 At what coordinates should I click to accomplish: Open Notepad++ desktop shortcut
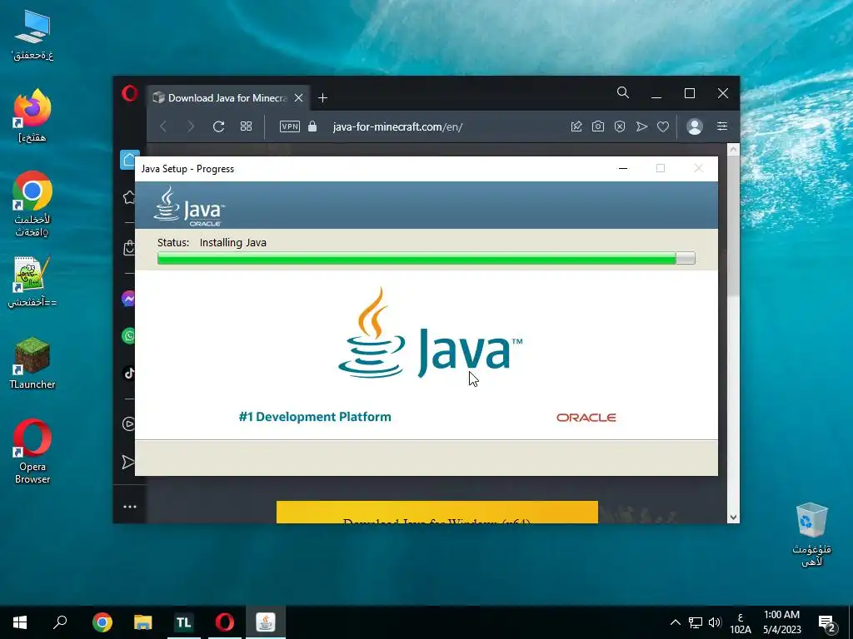[x=32, y=281]
